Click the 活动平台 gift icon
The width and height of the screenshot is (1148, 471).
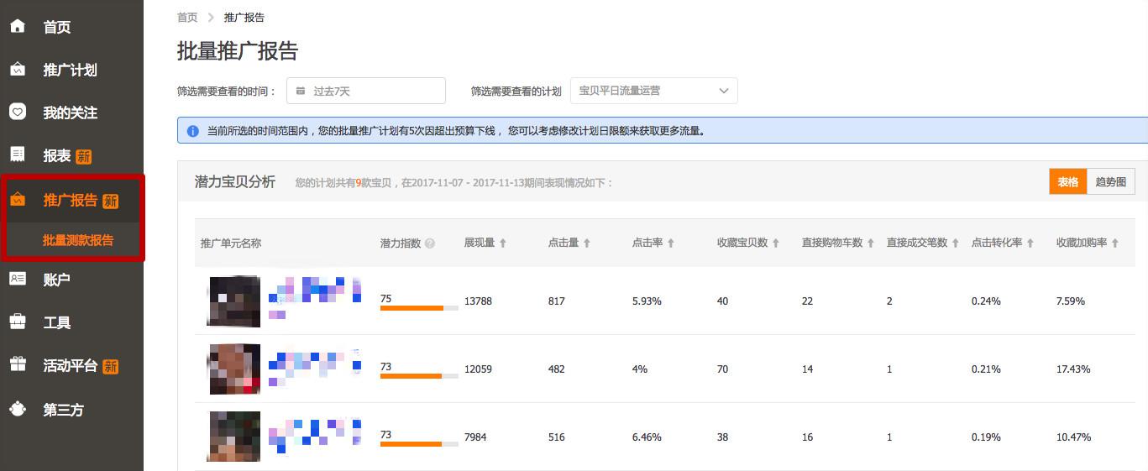(17, 364)
